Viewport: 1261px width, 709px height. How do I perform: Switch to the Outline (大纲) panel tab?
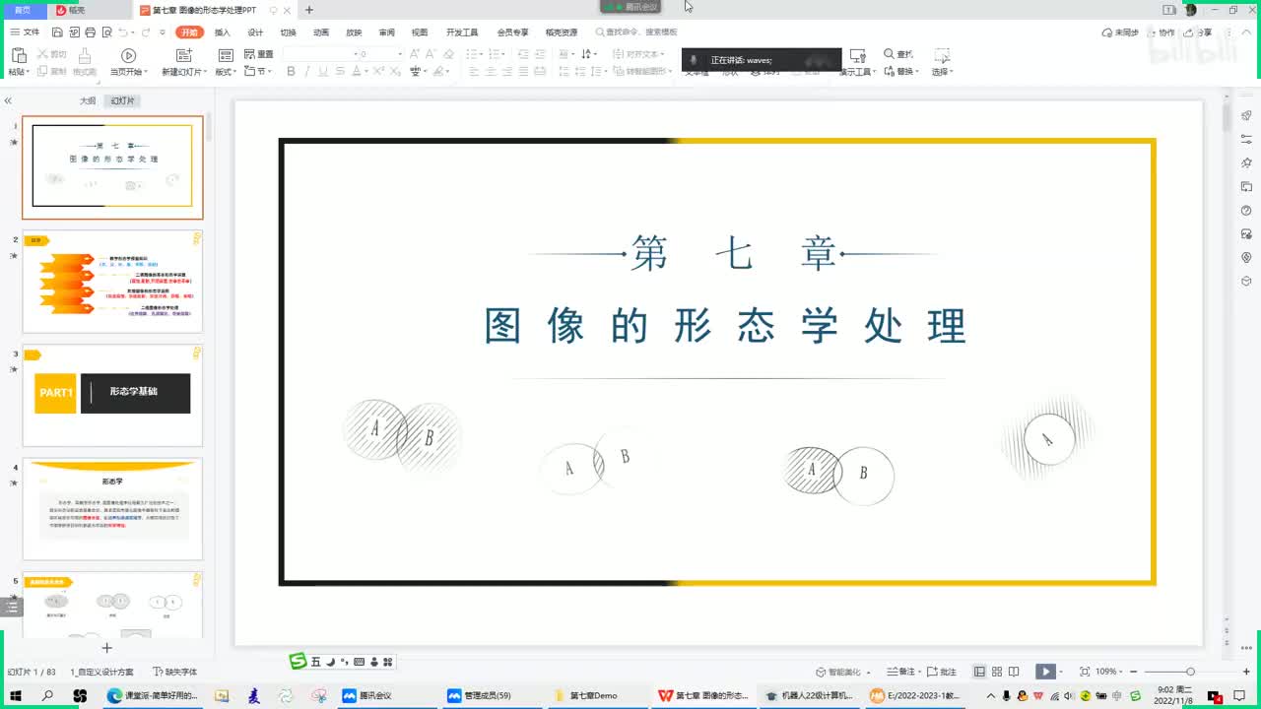(88, 101)
